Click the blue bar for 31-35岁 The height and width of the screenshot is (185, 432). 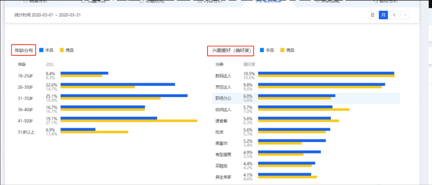tap(124, 96)
